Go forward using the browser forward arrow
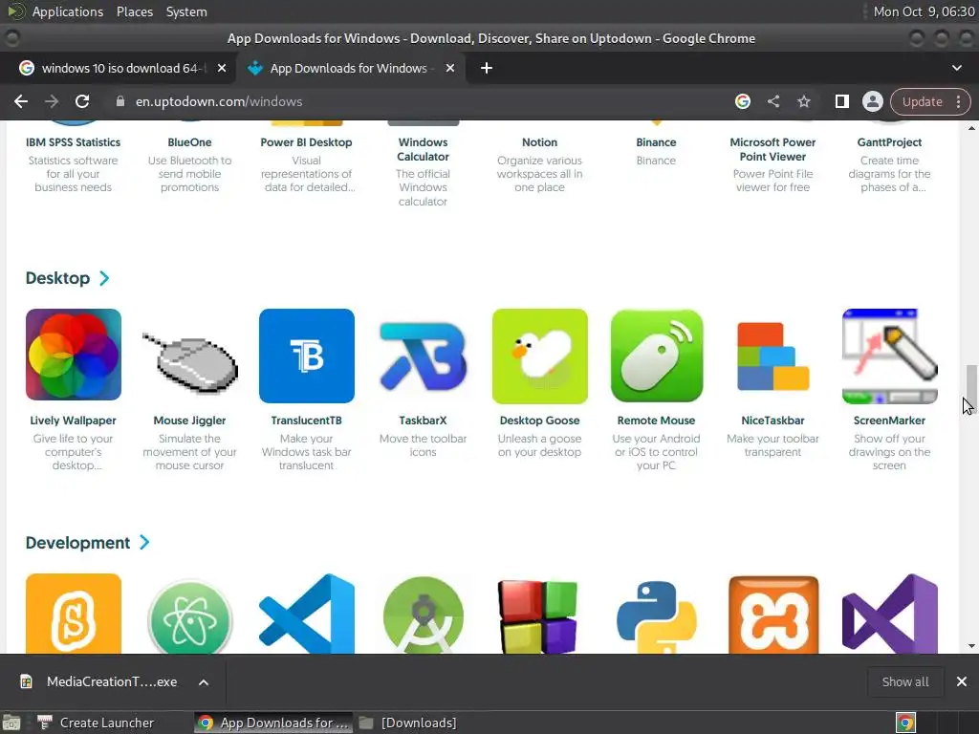Image resolution: width=979 pixels, height=734 pixels. [x=52, y=101]
